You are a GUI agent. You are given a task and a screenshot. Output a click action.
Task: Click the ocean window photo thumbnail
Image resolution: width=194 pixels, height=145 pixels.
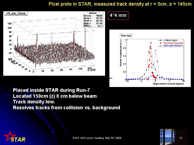tap(168, 137)
